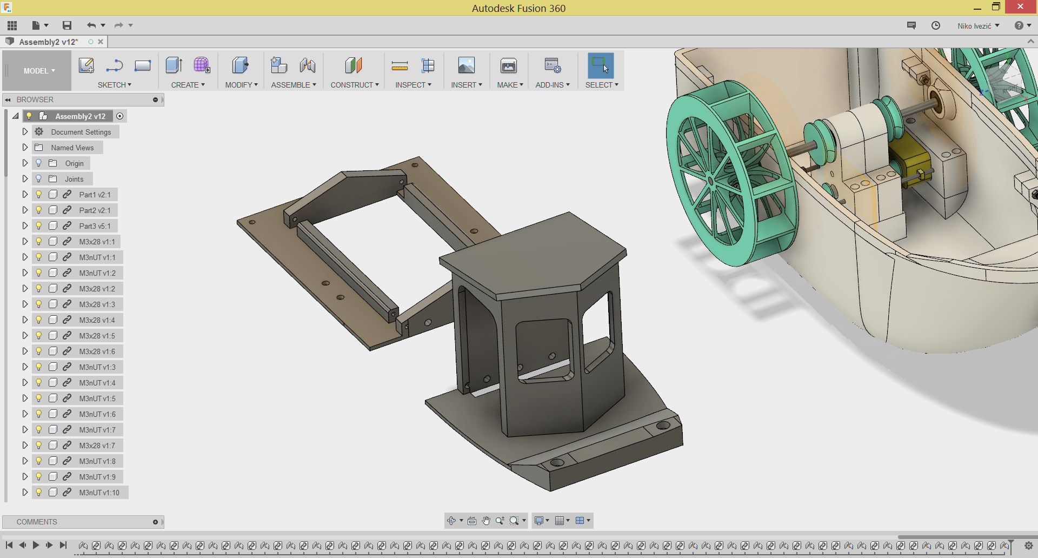Expand the Document Settings node
Image resolution: width=1038 pixels, height=558 pixels.
[x=25, y=131]
